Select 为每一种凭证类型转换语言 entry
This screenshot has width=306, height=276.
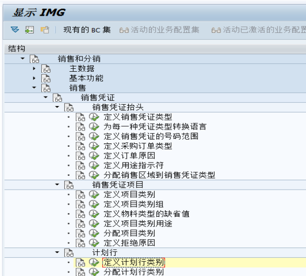pyautogui.click(x=155, y=127)
